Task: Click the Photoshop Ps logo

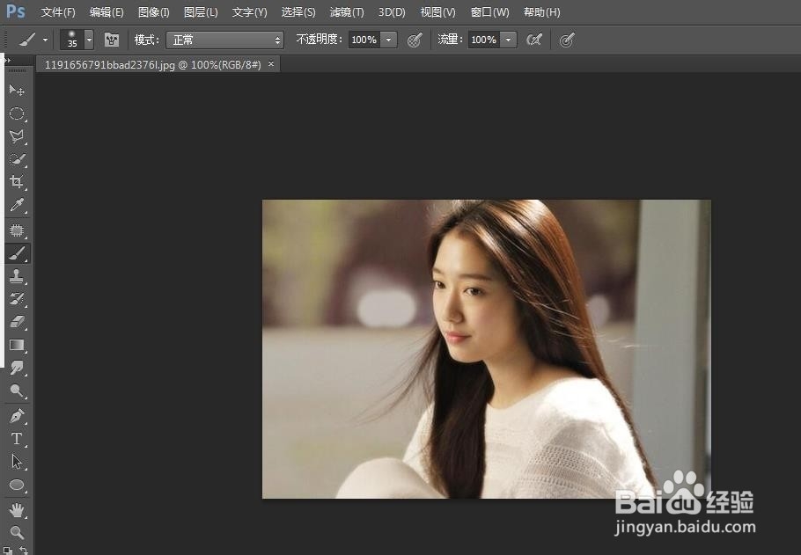Action: (x=15, y=11)
